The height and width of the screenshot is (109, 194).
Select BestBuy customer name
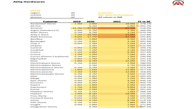pyautogui.click(x=36, y=39)
